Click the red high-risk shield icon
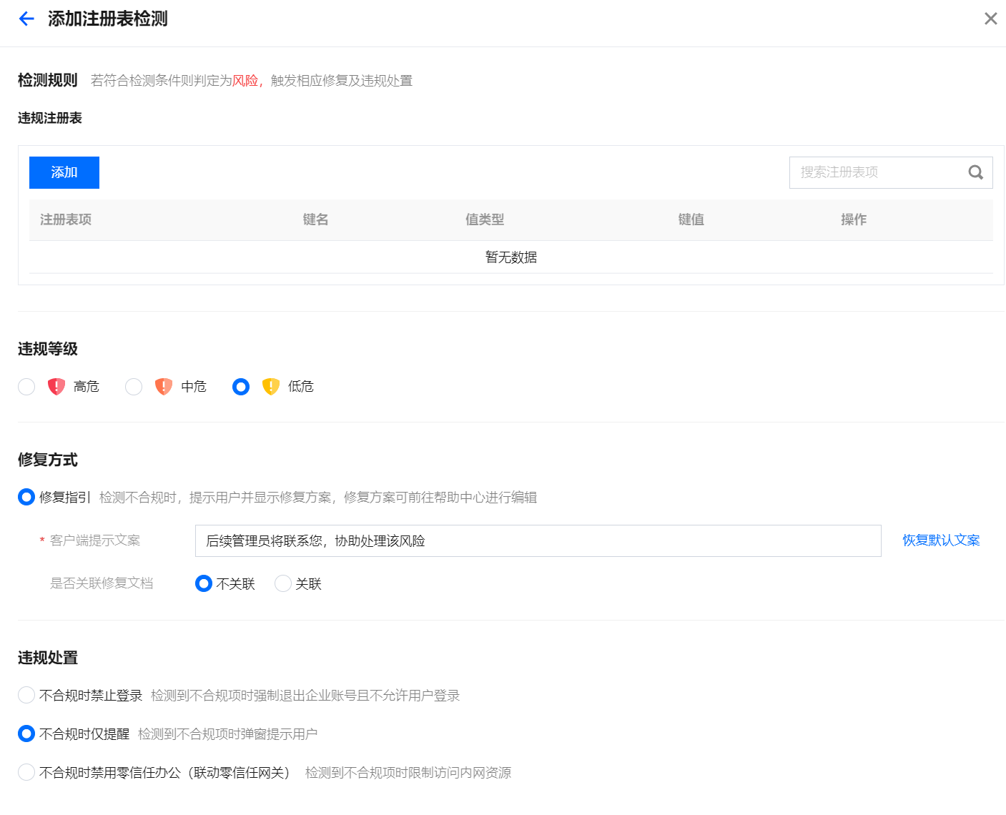The image size is (1006, 815). 56,387
